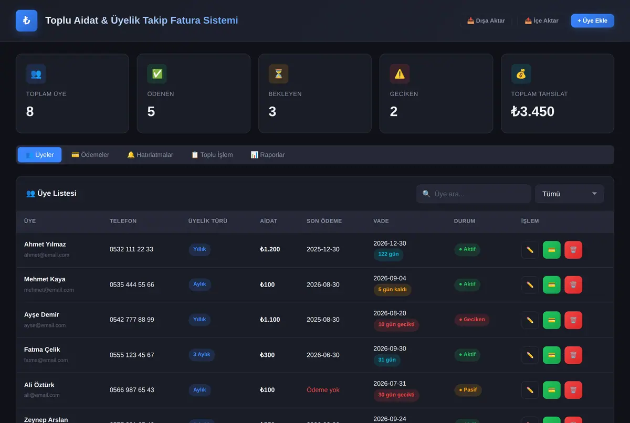This screenshot has width=630, height=423.
Task: Click the 3 Aylık membership badge
Action: 202,355
